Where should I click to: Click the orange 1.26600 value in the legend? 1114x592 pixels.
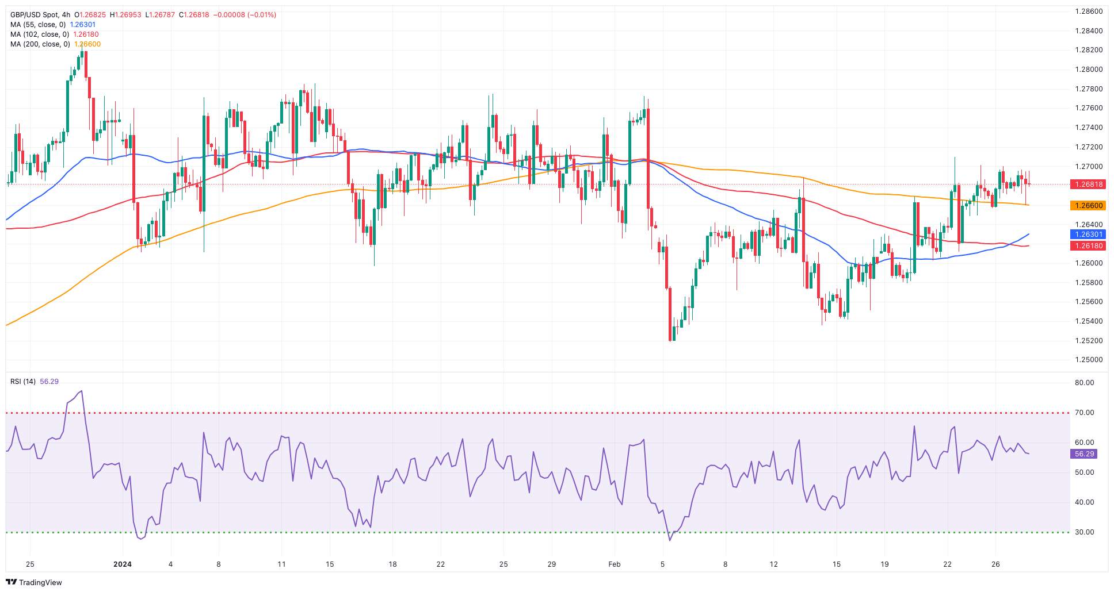87,44
